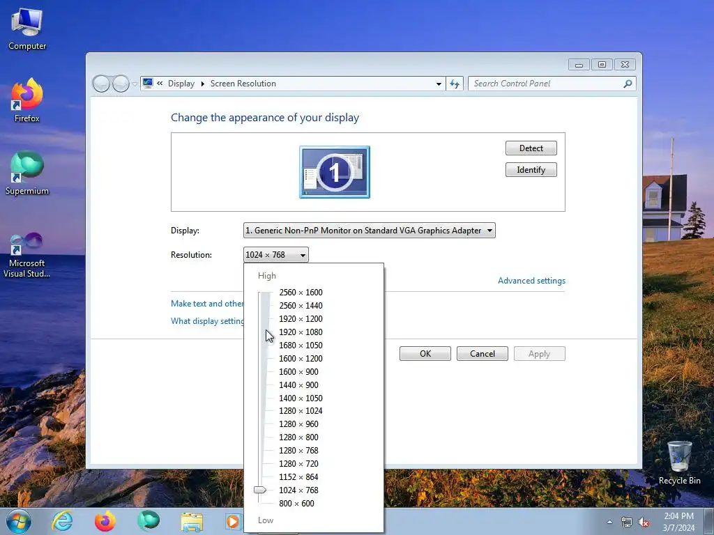The height and width of the screenshot is (535, 714).
Task: Open the recent pages dropdown arrow
Action: 135,84
